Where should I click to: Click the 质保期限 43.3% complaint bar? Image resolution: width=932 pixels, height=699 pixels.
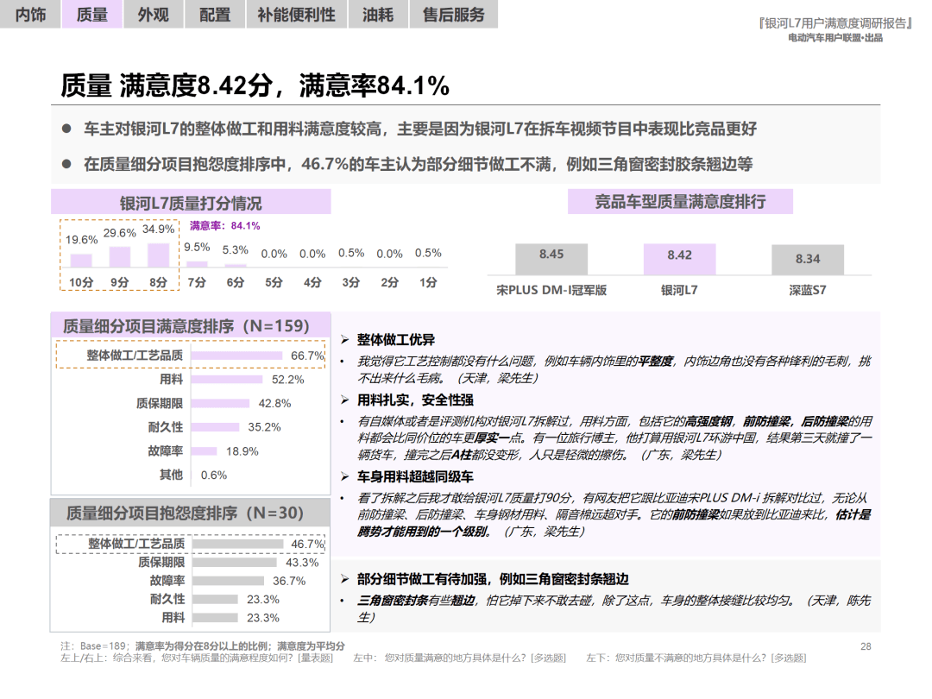pos(235,563)
